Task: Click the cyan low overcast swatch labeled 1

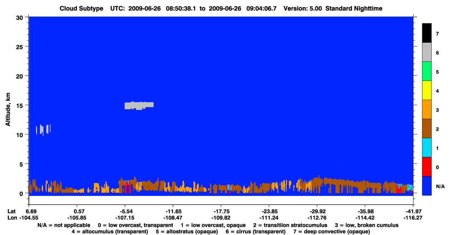Action: [427, 148]
